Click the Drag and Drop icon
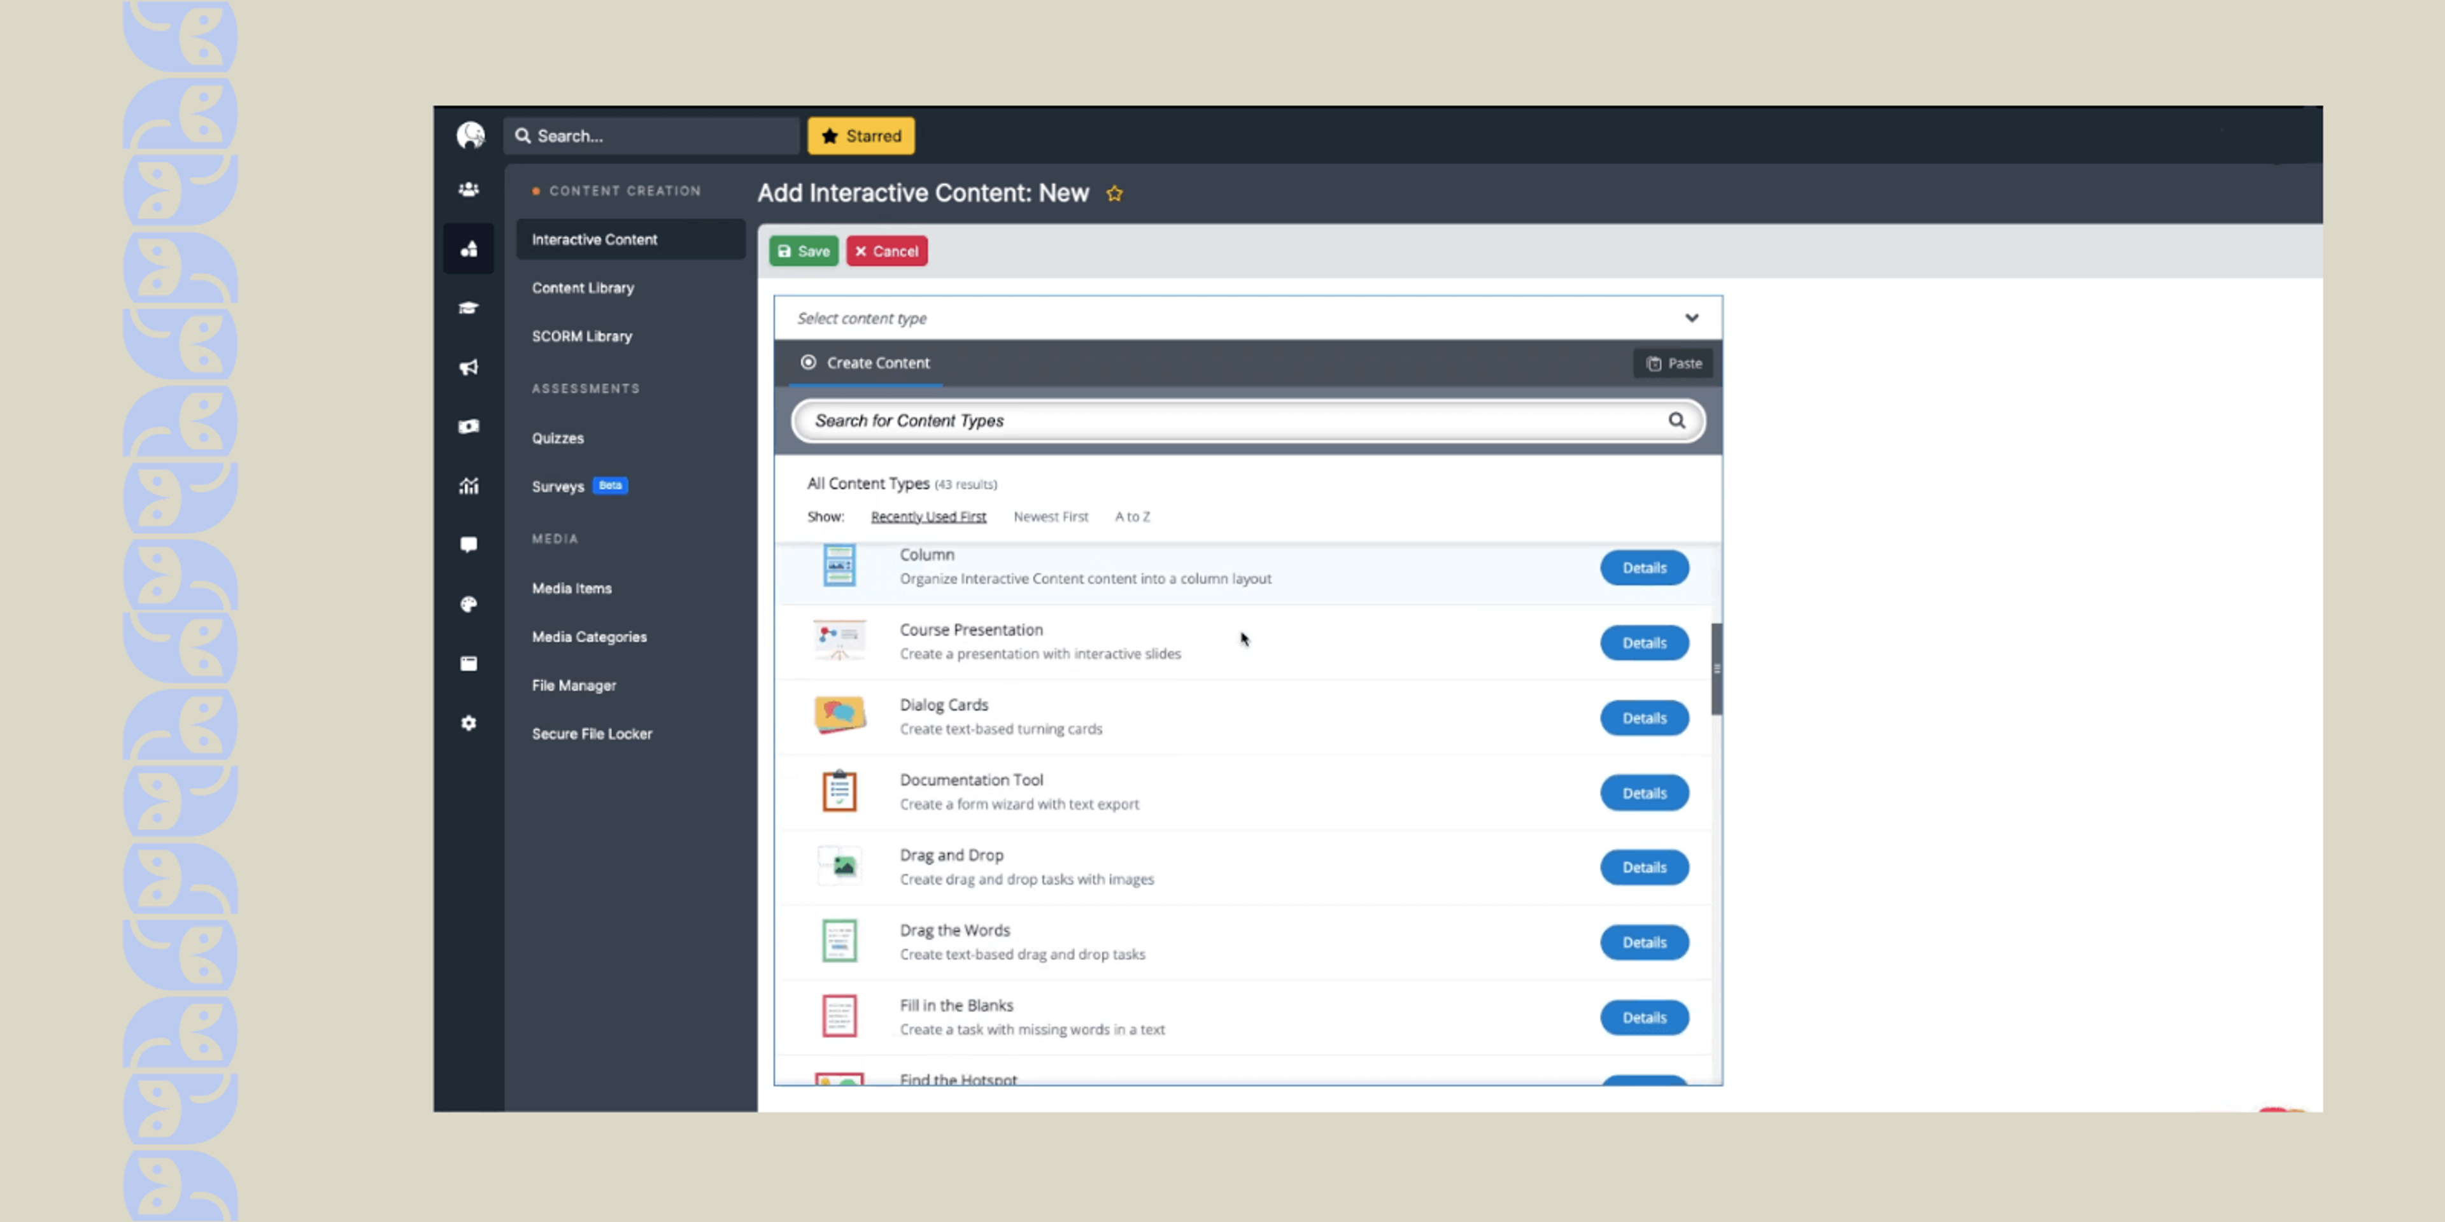This screenshot has width=2445, height=1222. tap(839, 866)
